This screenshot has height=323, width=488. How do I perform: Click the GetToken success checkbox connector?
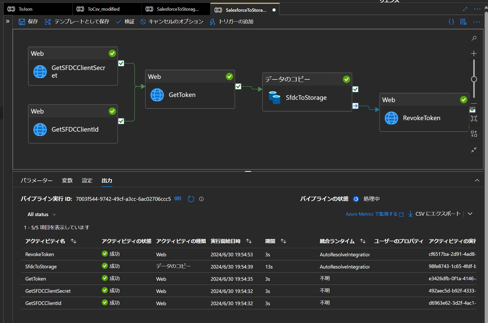coord(238,87)
